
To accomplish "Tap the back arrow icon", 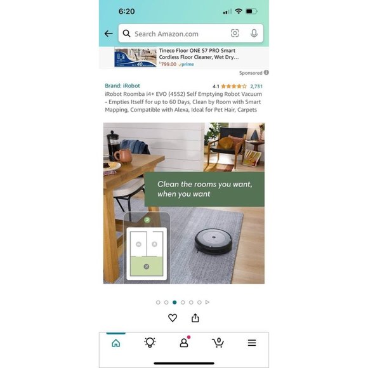I will pyautogui.click(x=108, y=34).
